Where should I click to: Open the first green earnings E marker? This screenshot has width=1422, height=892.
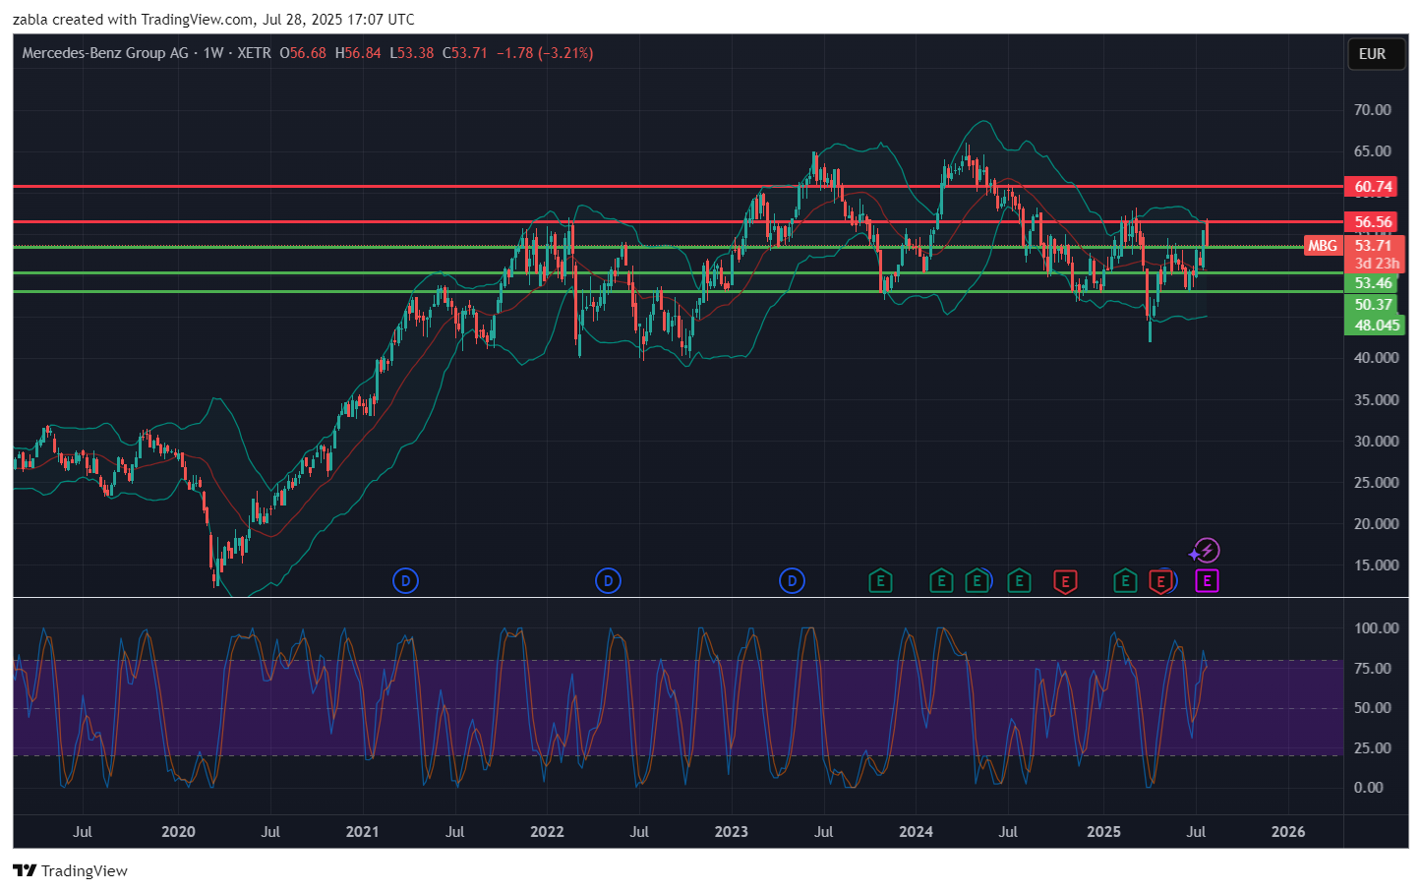tap(880, 581)
